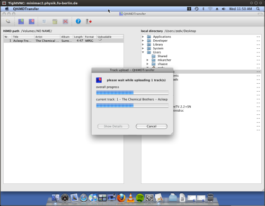The height and width of the screenshot is (206, 265).
Task: Open the QHiMDTransfer application menu
Action: tap(26, 8)
